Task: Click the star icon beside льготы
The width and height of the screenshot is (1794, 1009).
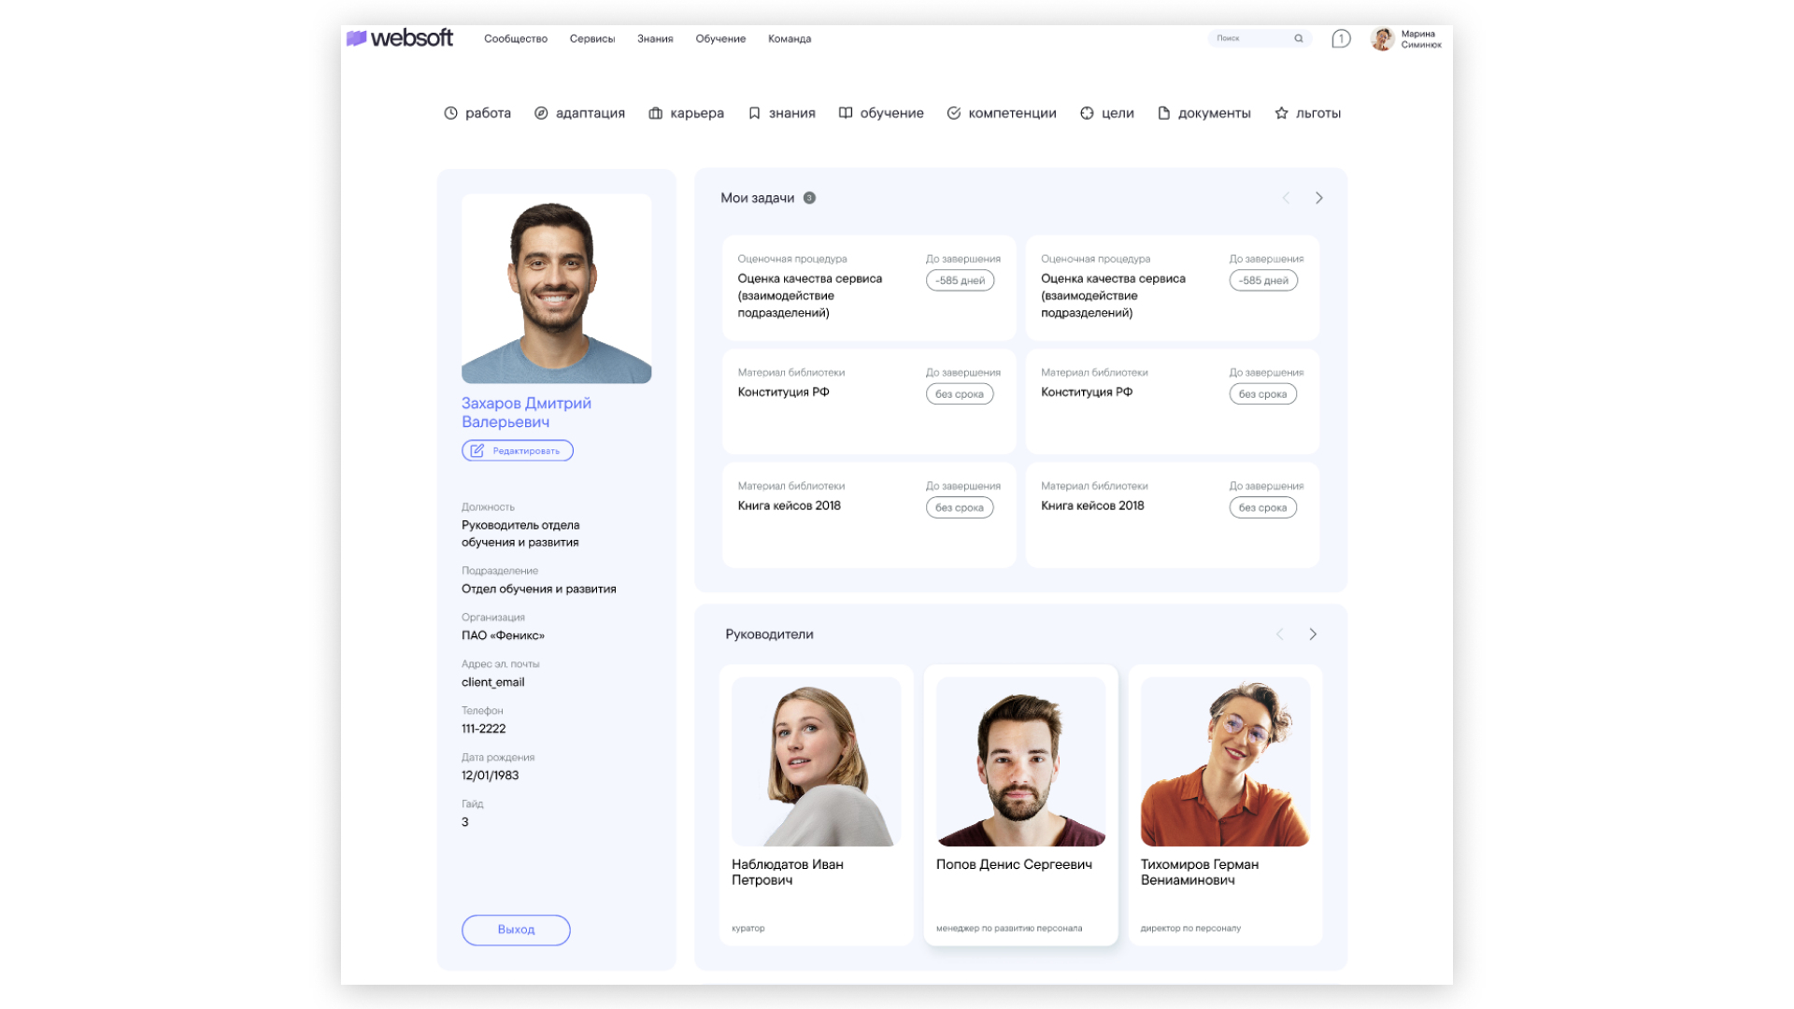Action: (x=1281, y=113)
